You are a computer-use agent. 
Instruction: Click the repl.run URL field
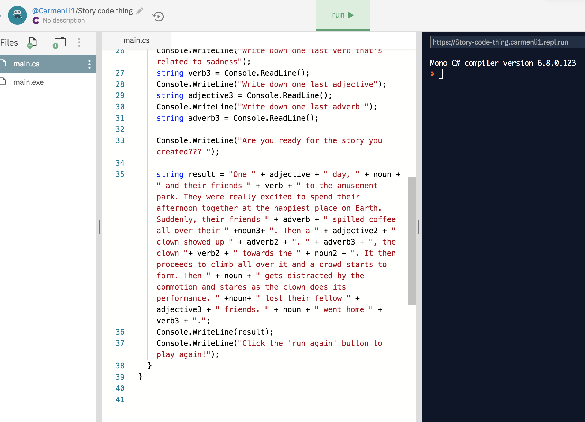(504, 42)
